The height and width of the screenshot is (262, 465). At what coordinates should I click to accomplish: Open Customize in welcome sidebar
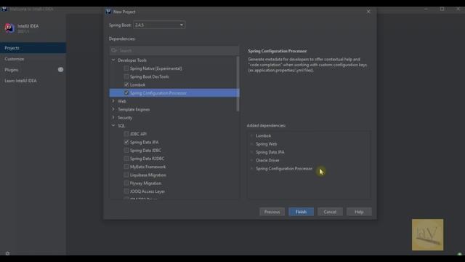33,59
